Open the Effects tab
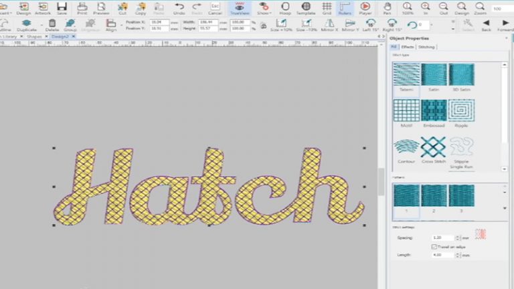The image size is (514, 289). (408, 47)
